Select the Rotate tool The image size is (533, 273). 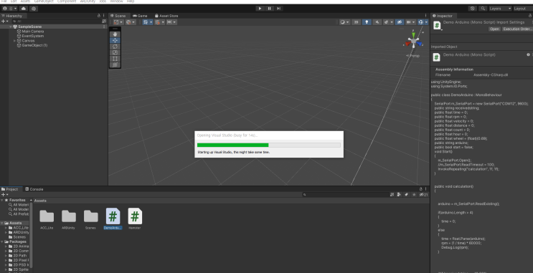pyautogui.click(x=115, y=46)
